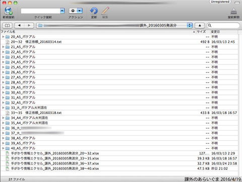Select the 32_A5 folder icon

tap(8, 103)
